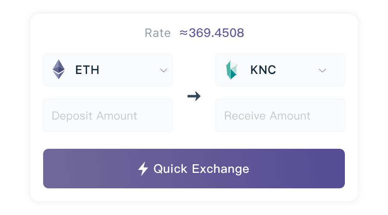Expand the KNC dropdown chevron
This screenshot has height=215, width=388.
tap(322, 71)
